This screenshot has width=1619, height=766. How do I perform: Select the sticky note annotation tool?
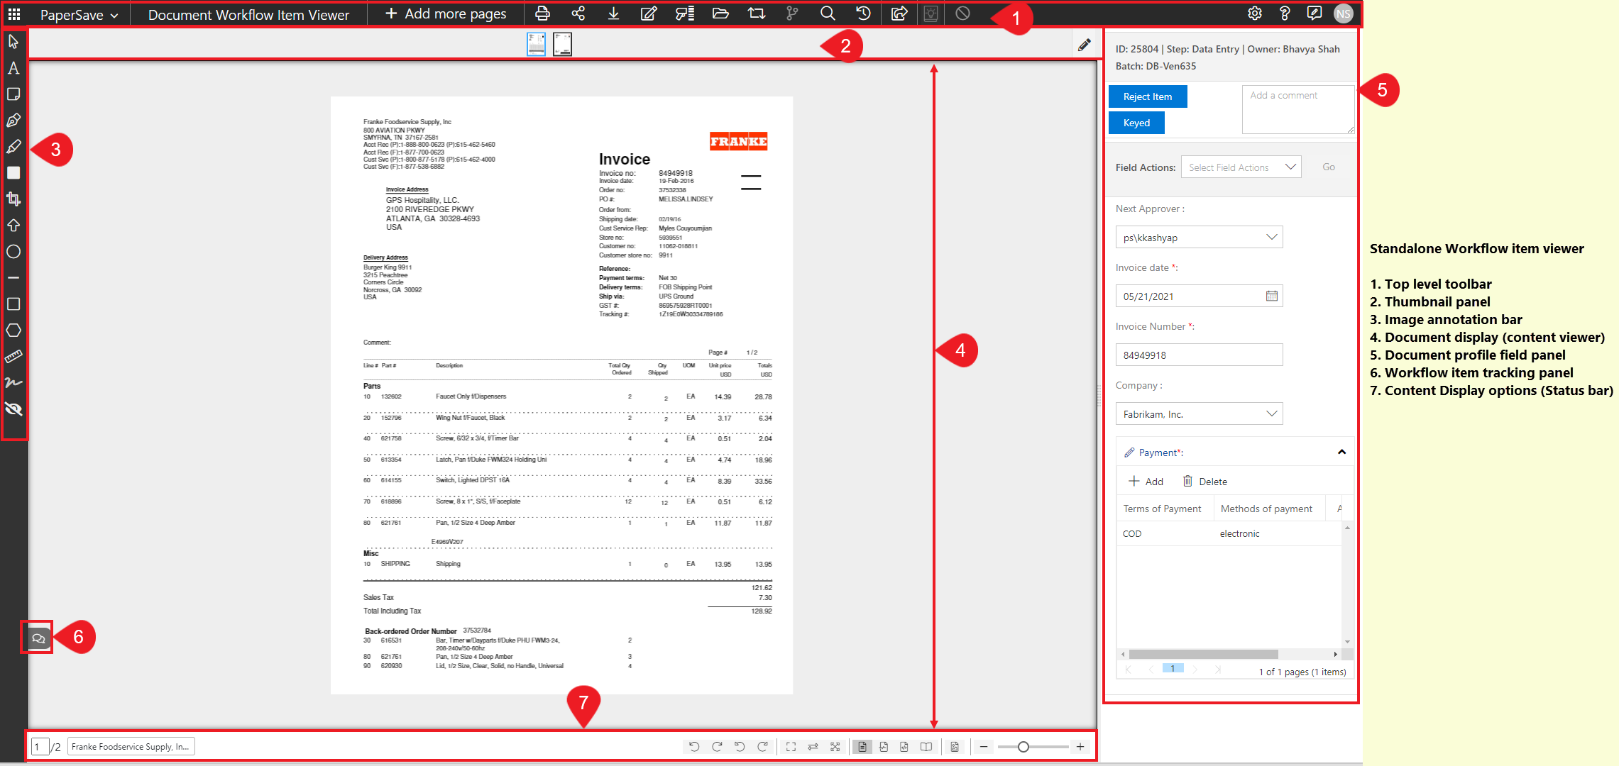(x=13, y=94)
